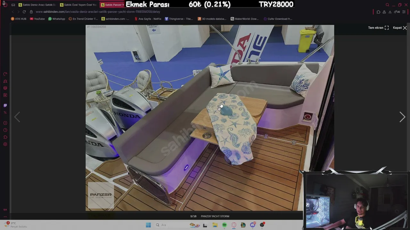Click the Windows Start button
The image size is (410, 230).
click(x=148, y=225)
